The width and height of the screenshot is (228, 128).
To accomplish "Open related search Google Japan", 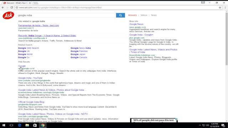I will (78, 54).
